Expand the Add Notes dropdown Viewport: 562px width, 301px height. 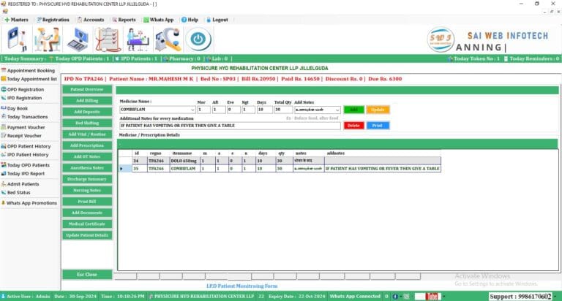(337, 110)
